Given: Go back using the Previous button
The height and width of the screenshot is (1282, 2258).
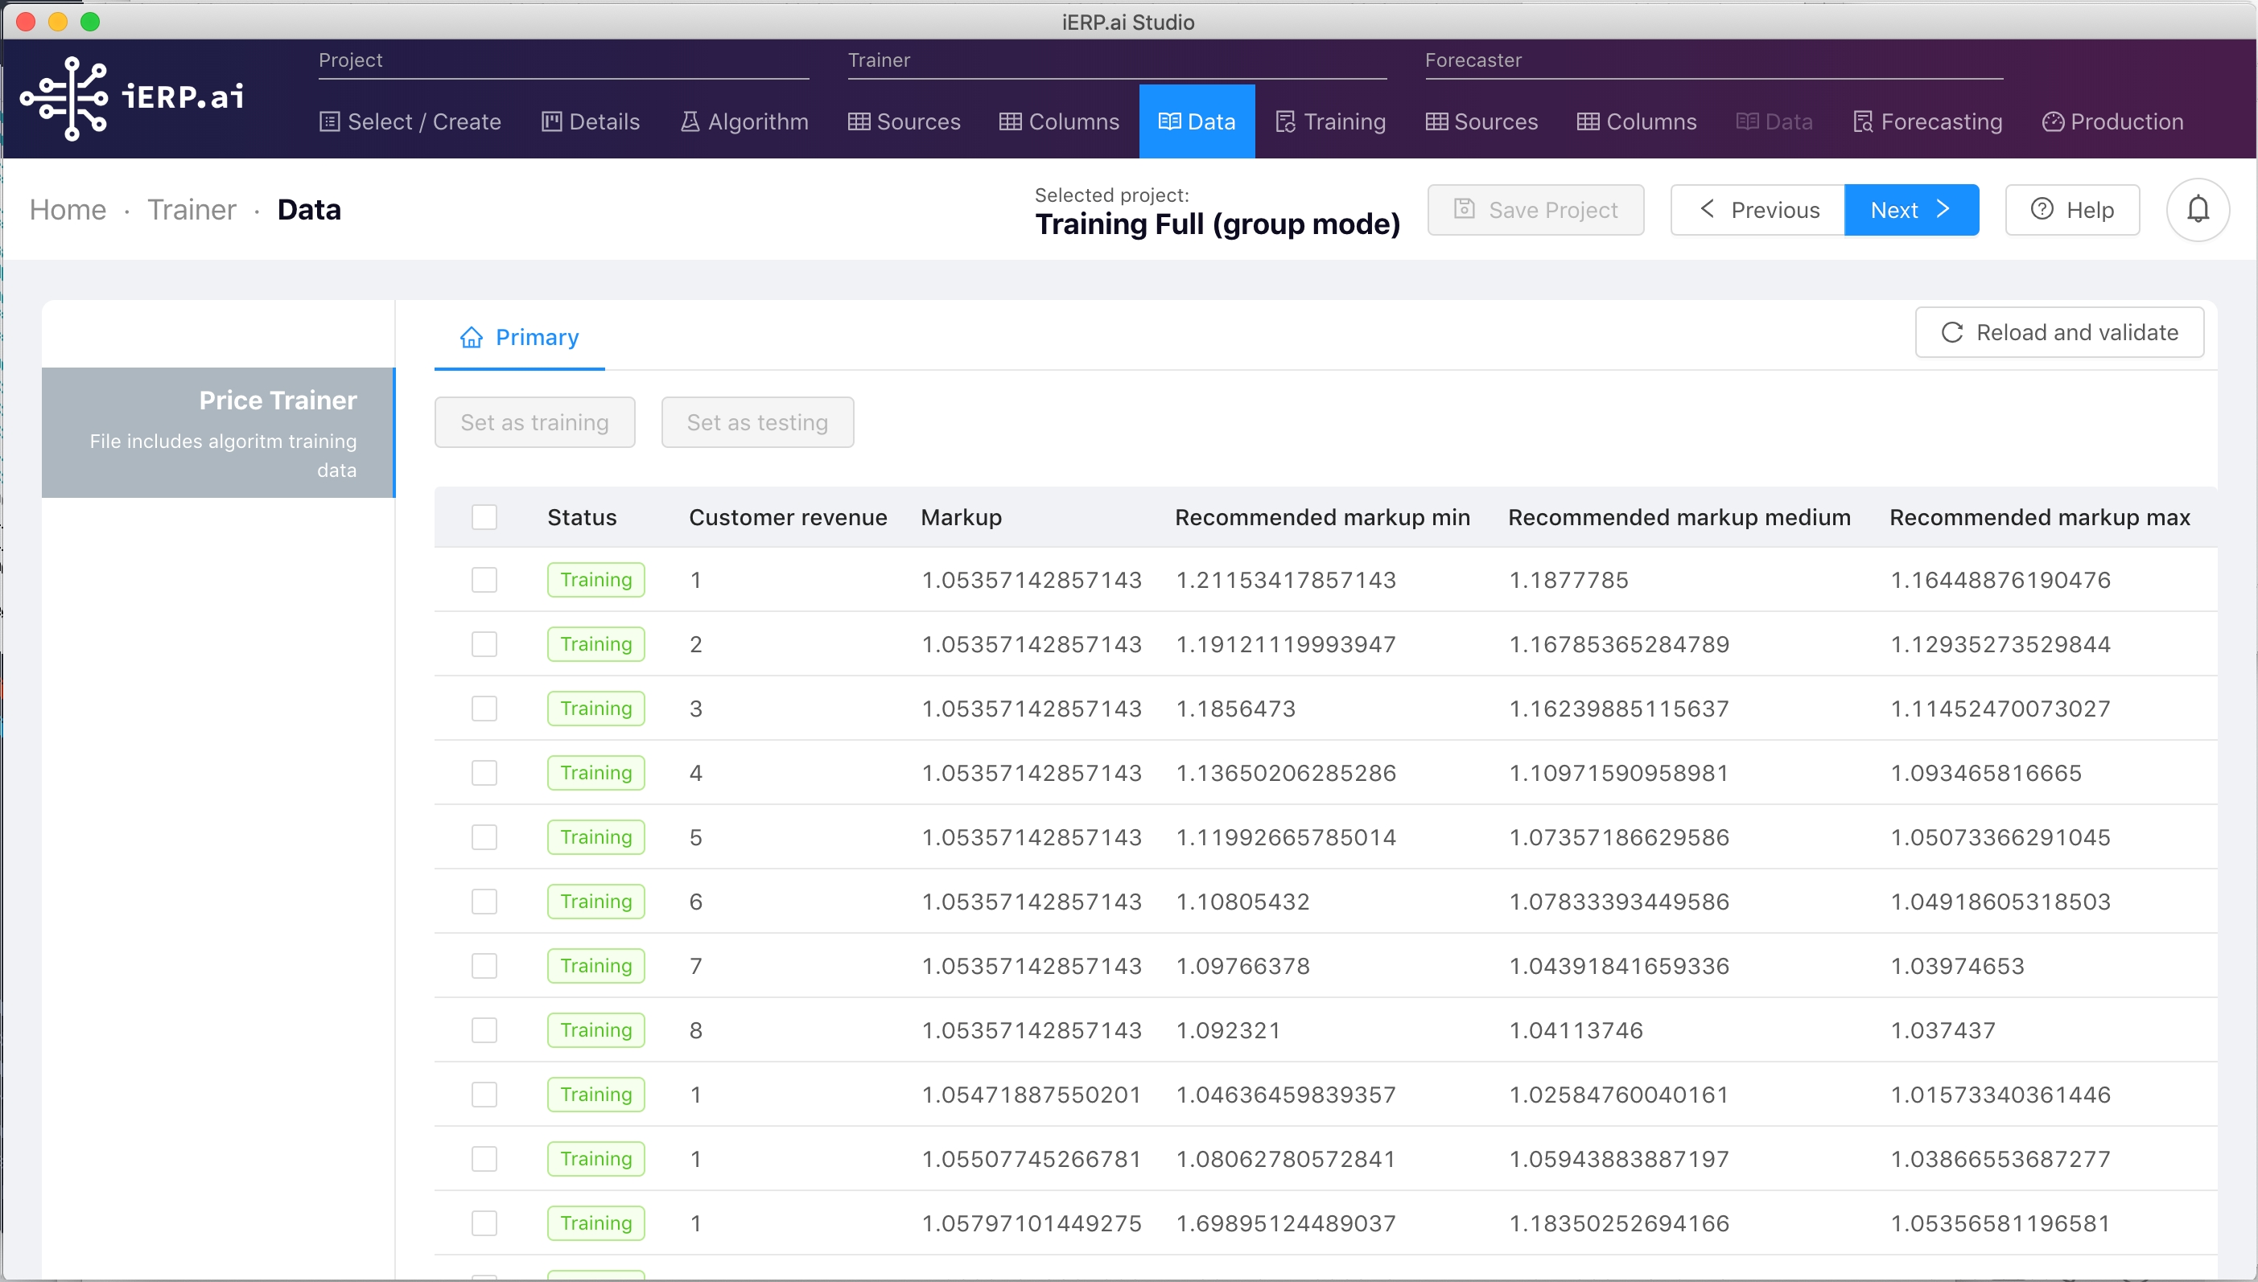Looking at the screenshot, I should point(1757,210).
